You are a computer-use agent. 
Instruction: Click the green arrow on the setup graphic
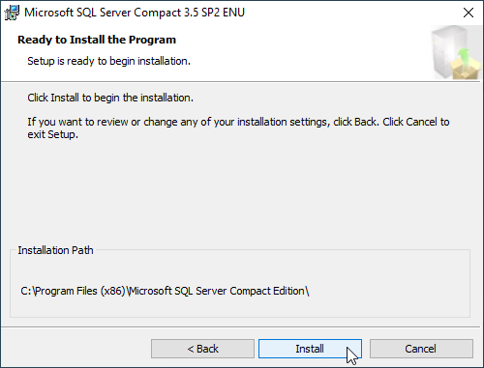[x=465, y=57]
